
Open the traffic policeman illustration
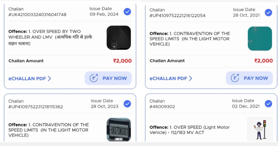point(260,129)
